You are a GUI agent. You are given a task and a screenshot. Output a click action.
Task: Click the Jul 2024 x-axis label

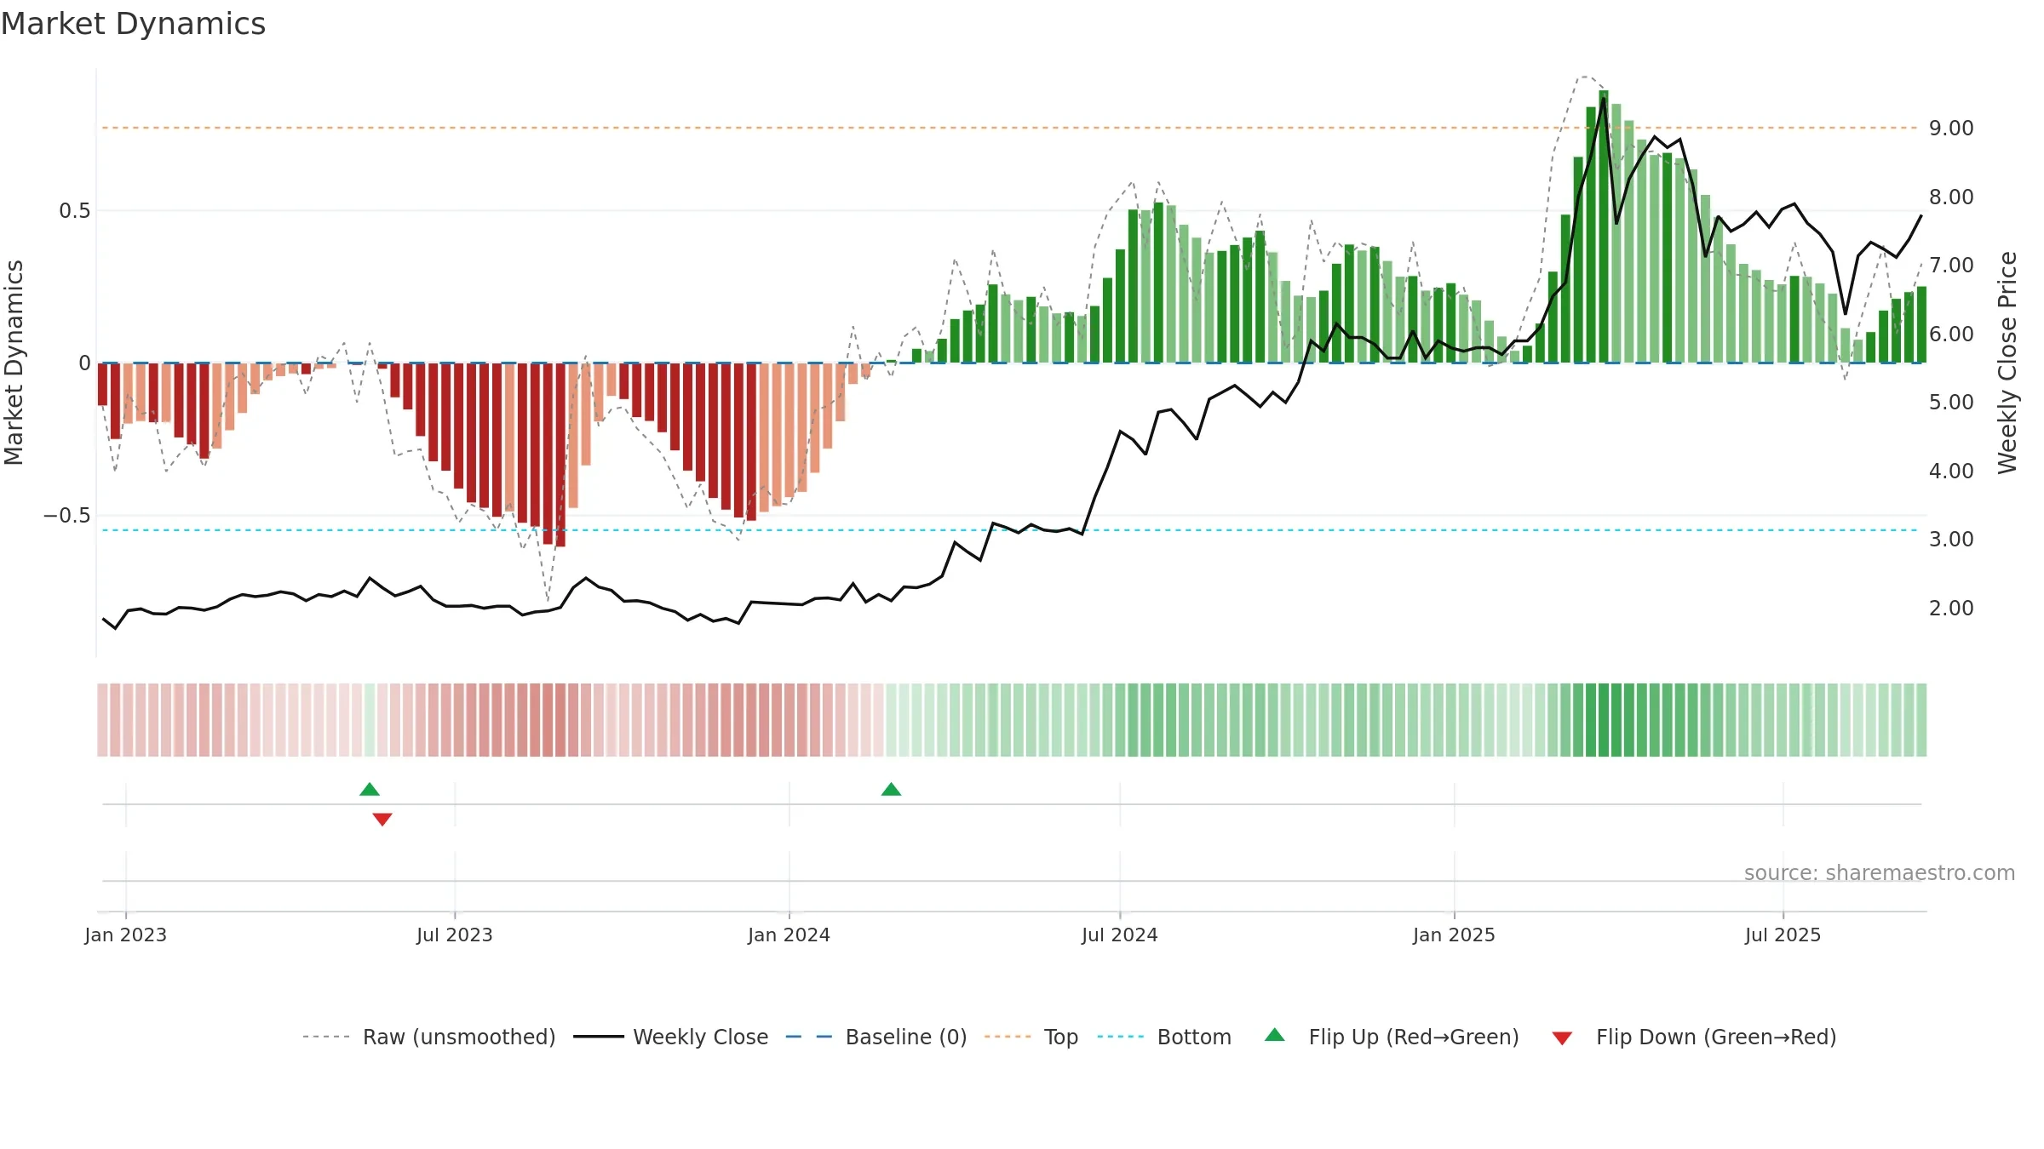(1120, 935)
